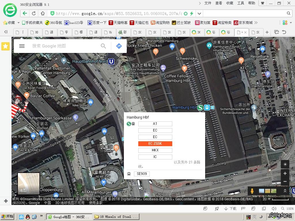Open the 使用条款 terms link

coord(96,203)
